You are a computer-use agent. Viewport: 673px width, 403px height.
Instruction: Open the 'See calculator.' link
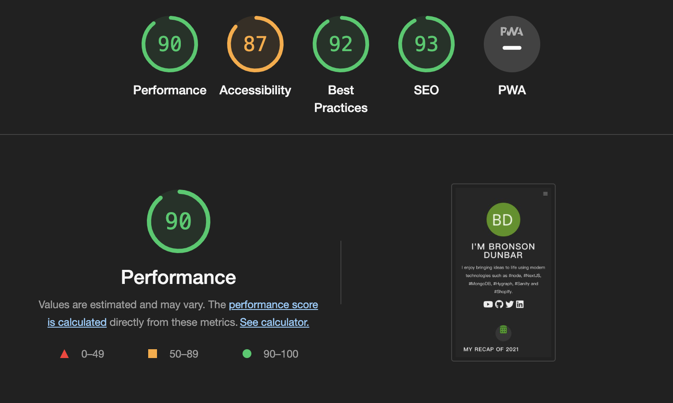274,322
